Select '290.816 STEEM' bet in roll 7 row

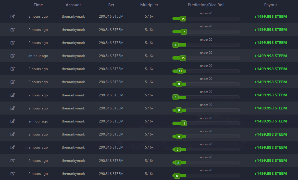point(111,147)
